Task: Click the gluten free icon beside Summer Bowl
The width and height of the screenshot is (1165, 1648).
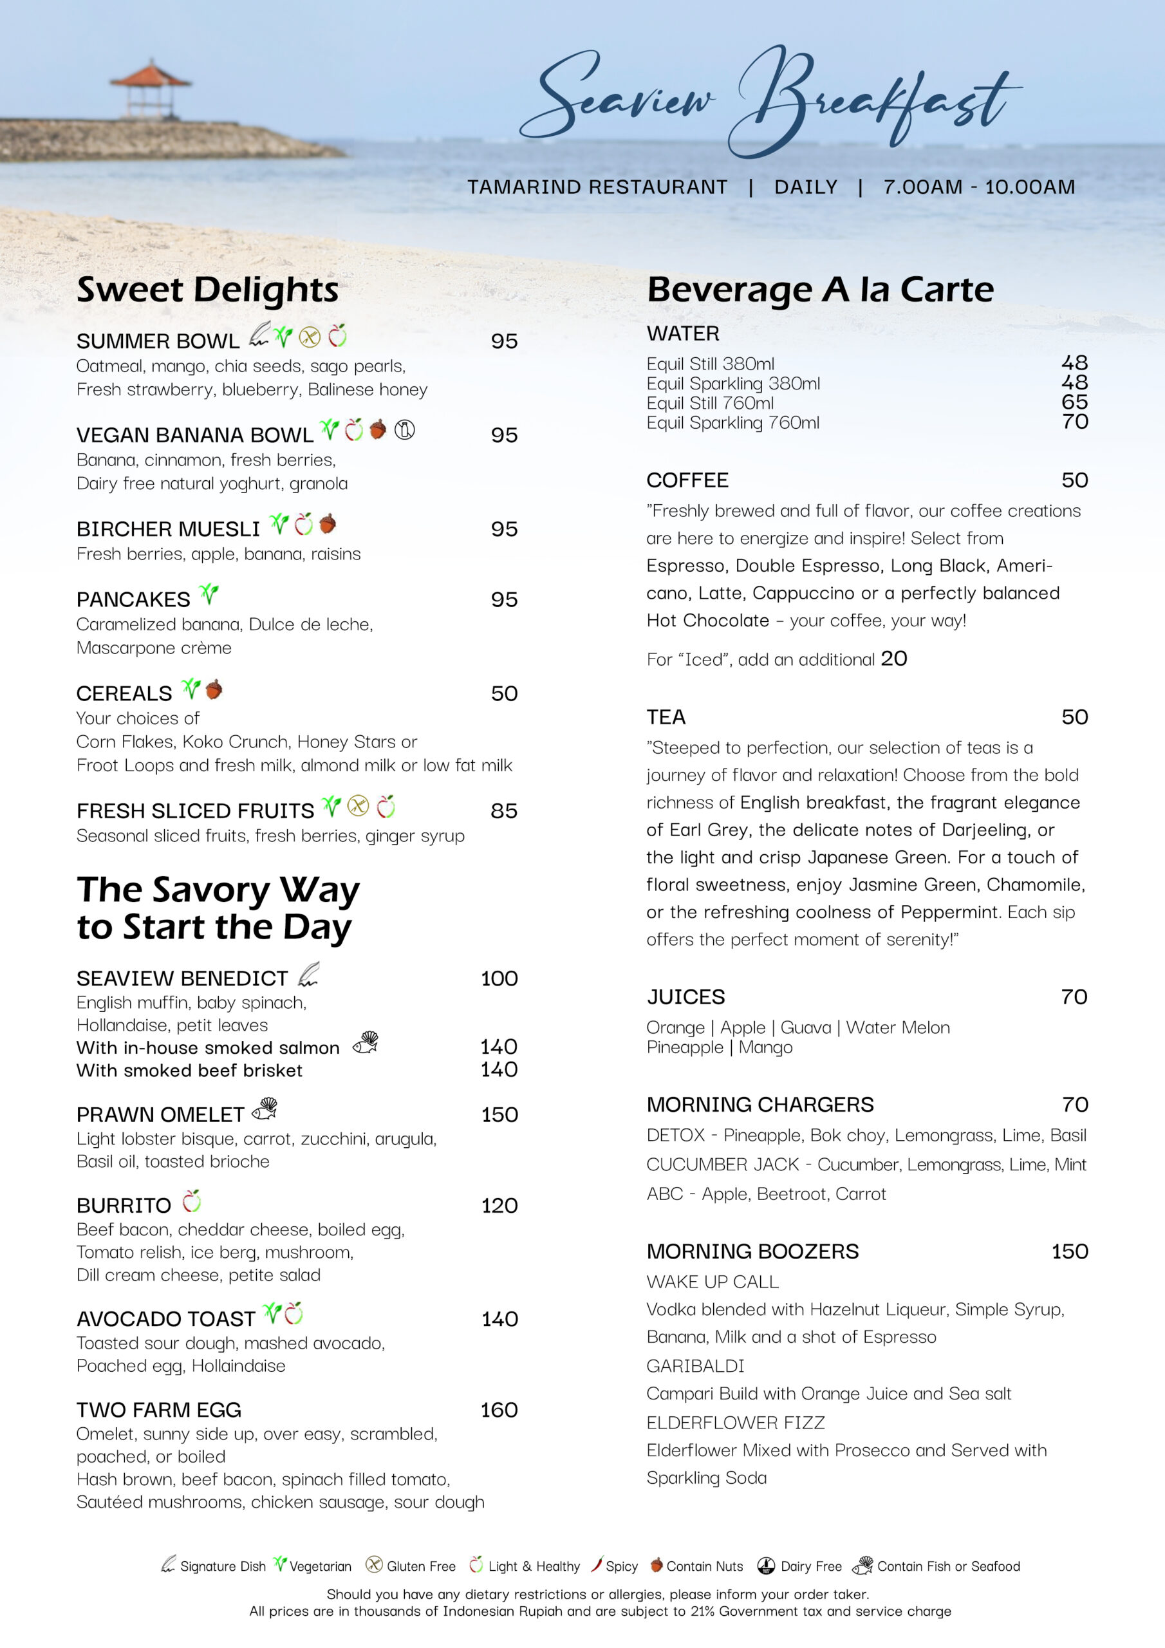Action: [x=310, y=337]
